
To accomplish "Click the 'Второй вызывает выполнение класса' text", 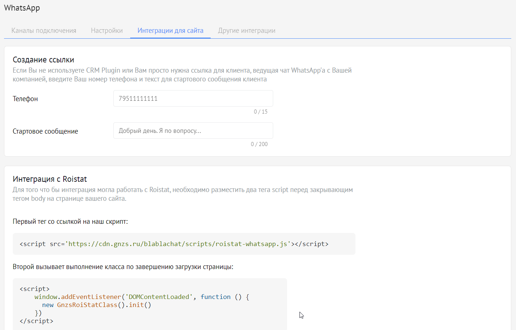I will click(123, 267).
